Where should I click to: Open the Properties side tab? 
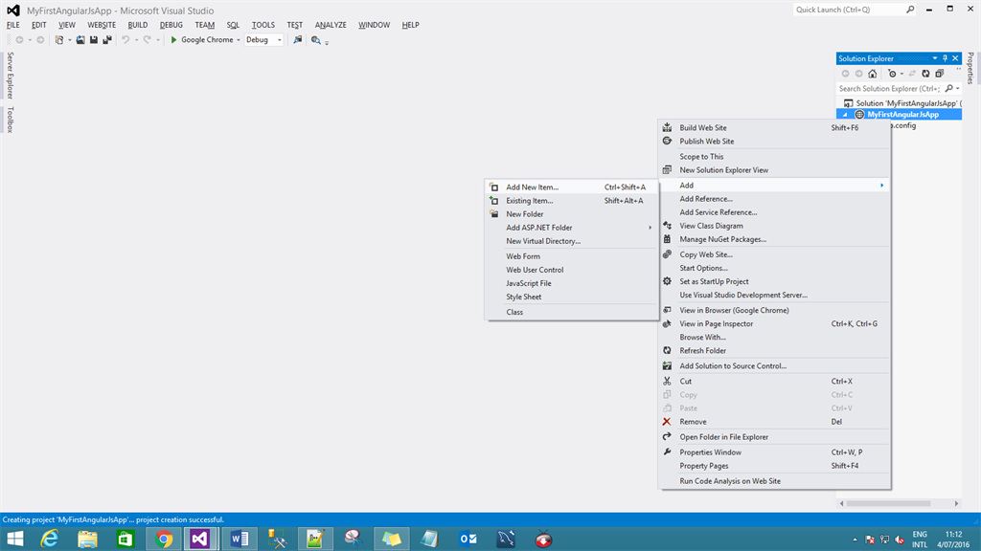pyautogui.click(x=970, y=68)
